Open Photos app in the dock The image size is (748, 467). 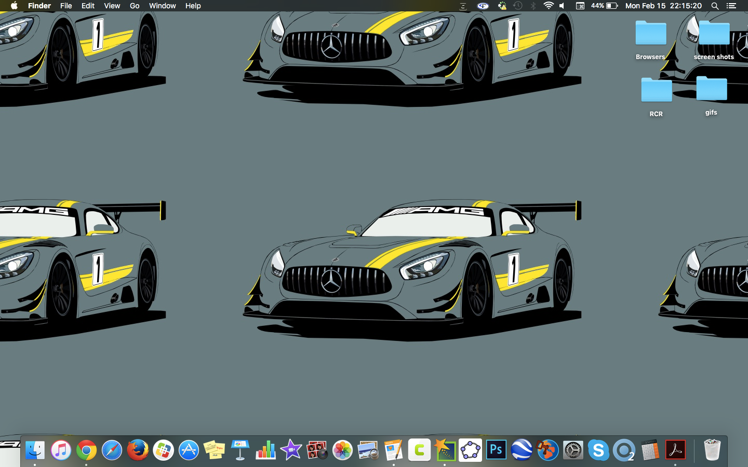pyautogui.click(x=342, y=450)
